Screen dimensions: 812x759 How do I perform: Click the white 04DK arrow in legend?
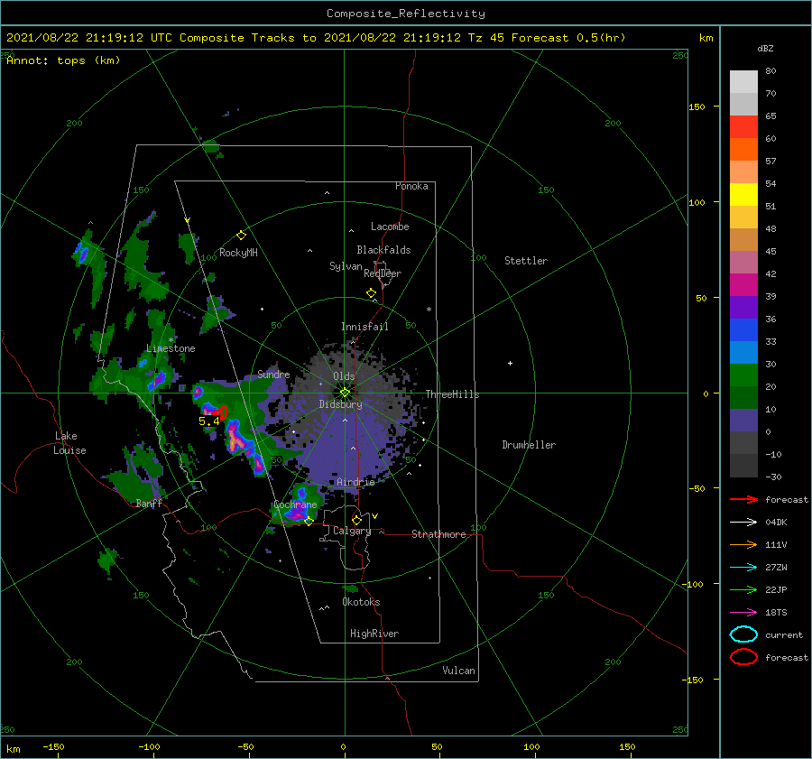click(743, 522)
